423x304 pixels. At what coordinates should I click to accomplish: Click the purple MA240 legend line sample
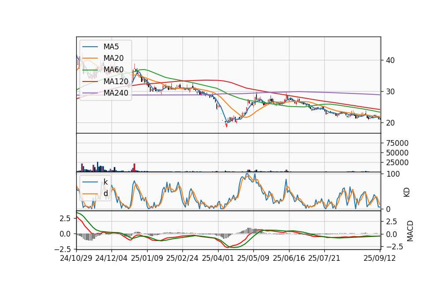pos(90,93)
